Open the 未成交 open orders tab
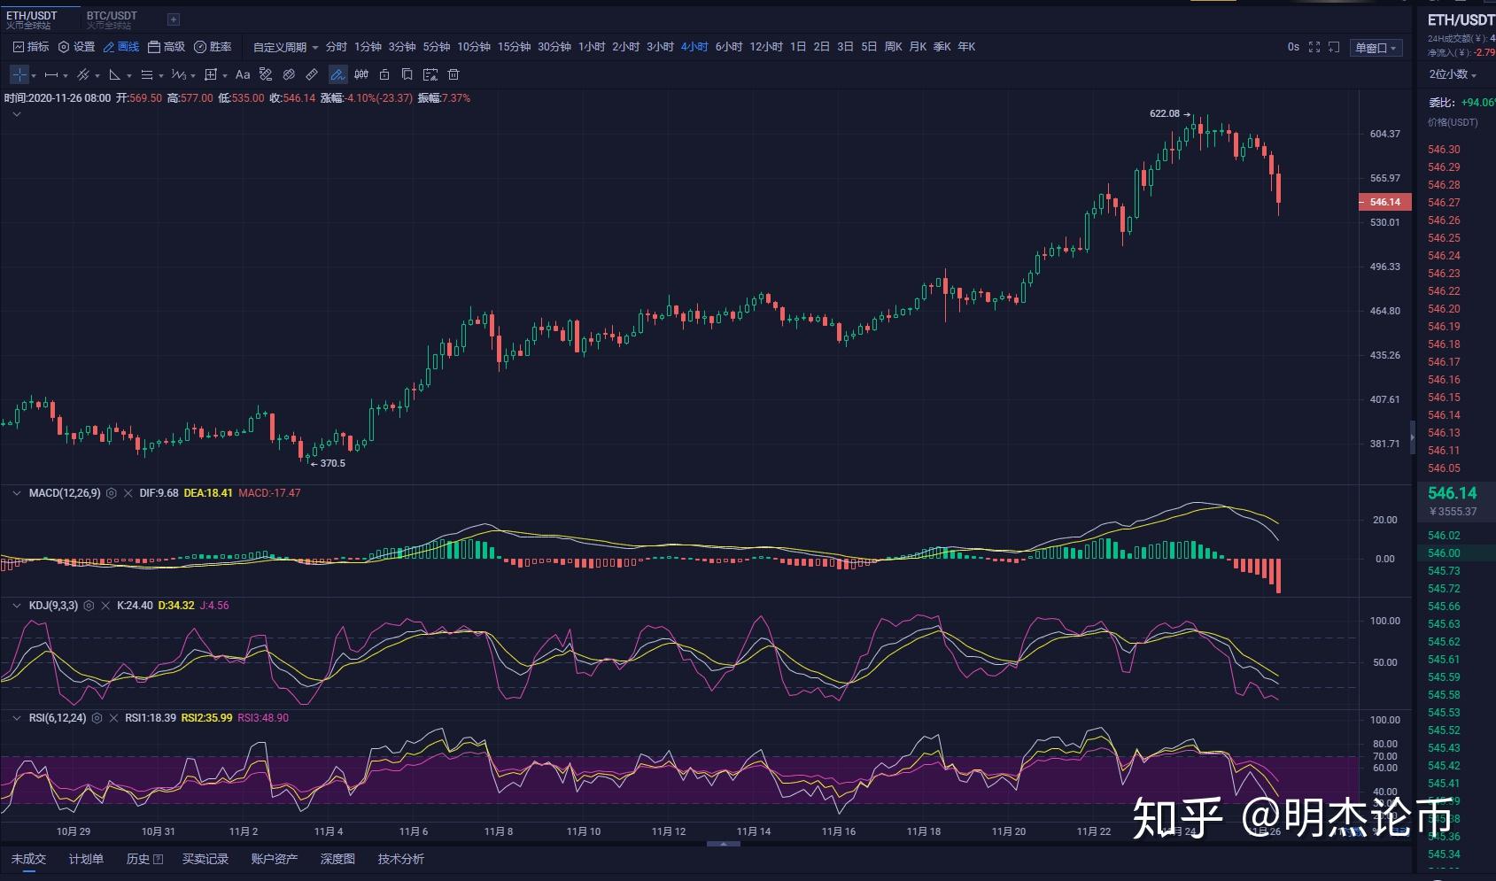 coord(28,859)
